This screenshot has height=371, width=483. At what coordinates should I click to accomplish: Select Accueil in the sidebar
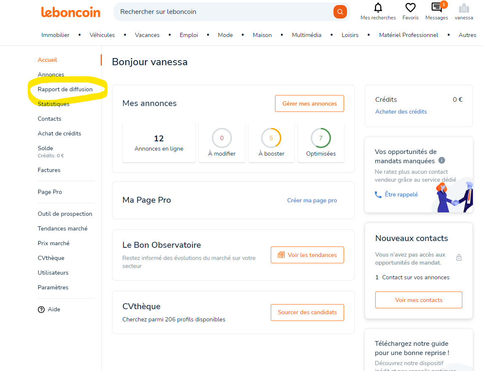48,60
